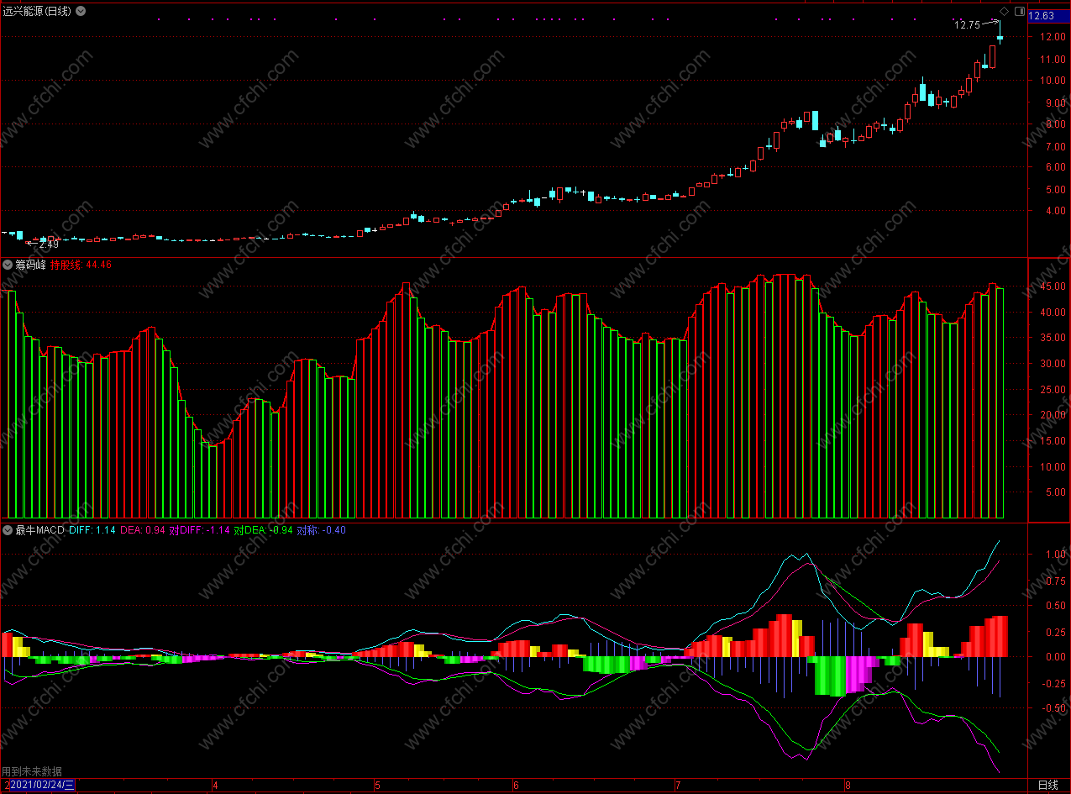Click the 持股线: 44.46 value
Viewport: 1071px width, 794px height.
coord(81,265)
